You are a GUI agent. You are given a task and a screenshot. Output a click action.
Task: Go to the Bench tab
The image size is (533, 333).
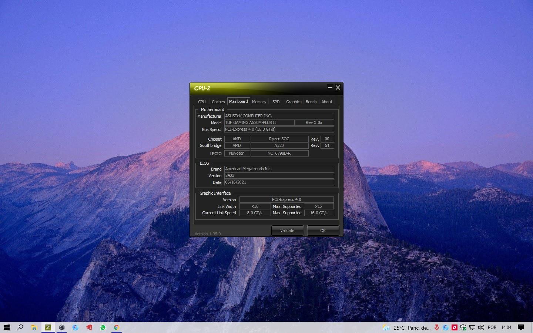[311, 102]
